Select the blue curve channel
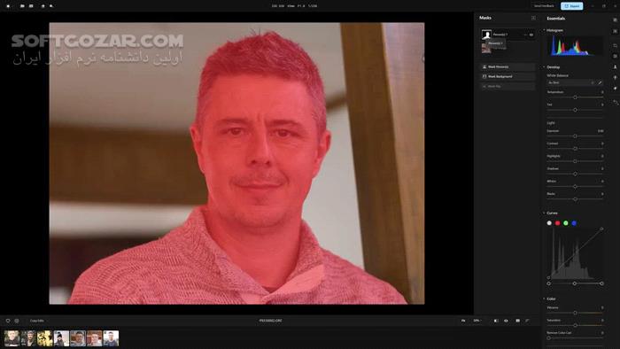 [x=574, y=223]
